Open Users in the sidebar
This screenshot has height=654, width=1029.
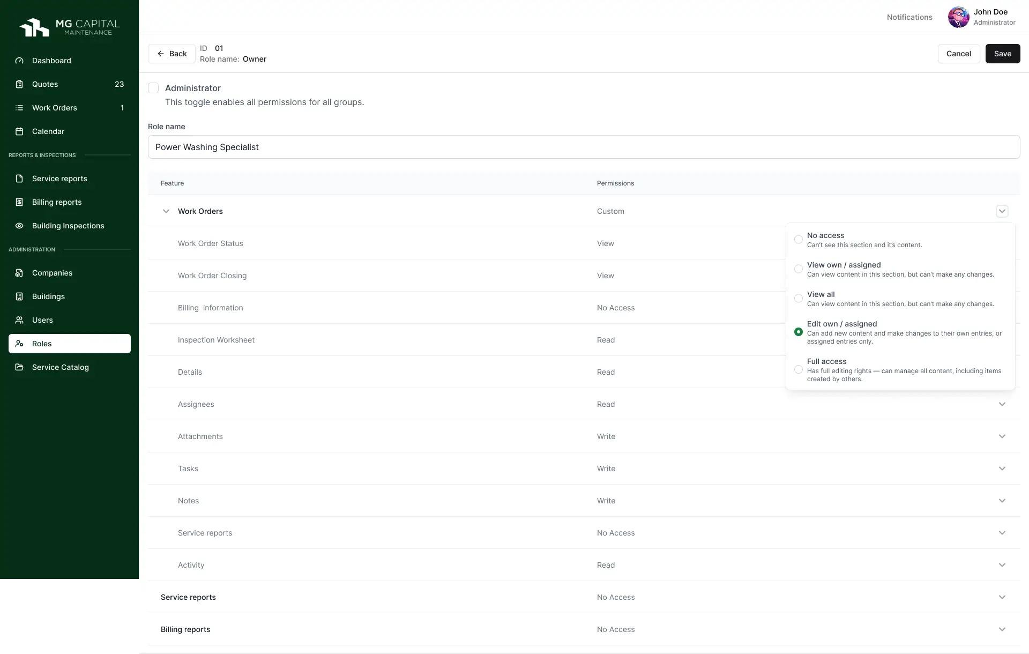pyautogui.click(x=42, y=320)
